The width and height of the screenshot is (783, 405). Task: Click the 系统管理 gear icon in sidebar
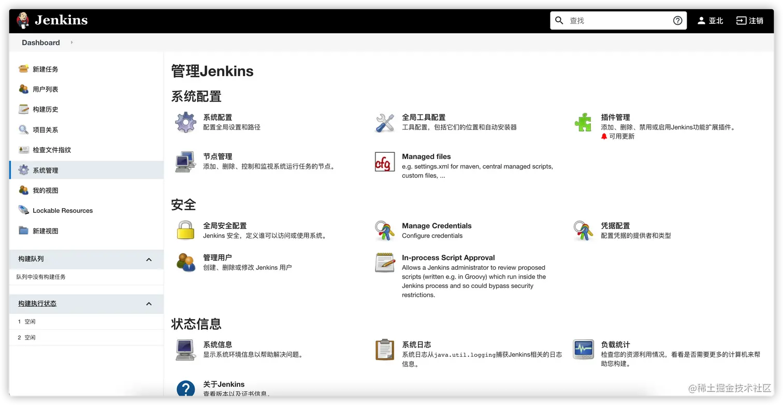(x=23, y=170)
